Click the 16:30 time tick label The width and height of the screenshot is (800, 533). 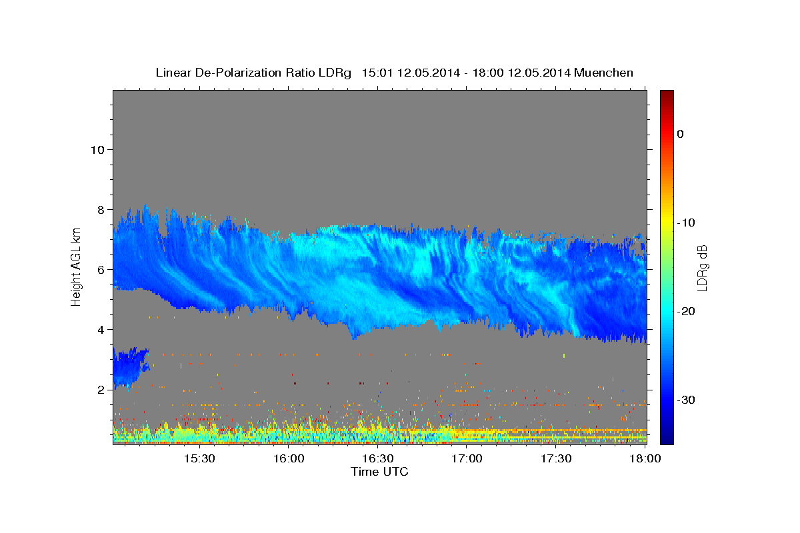click(378, 459)
